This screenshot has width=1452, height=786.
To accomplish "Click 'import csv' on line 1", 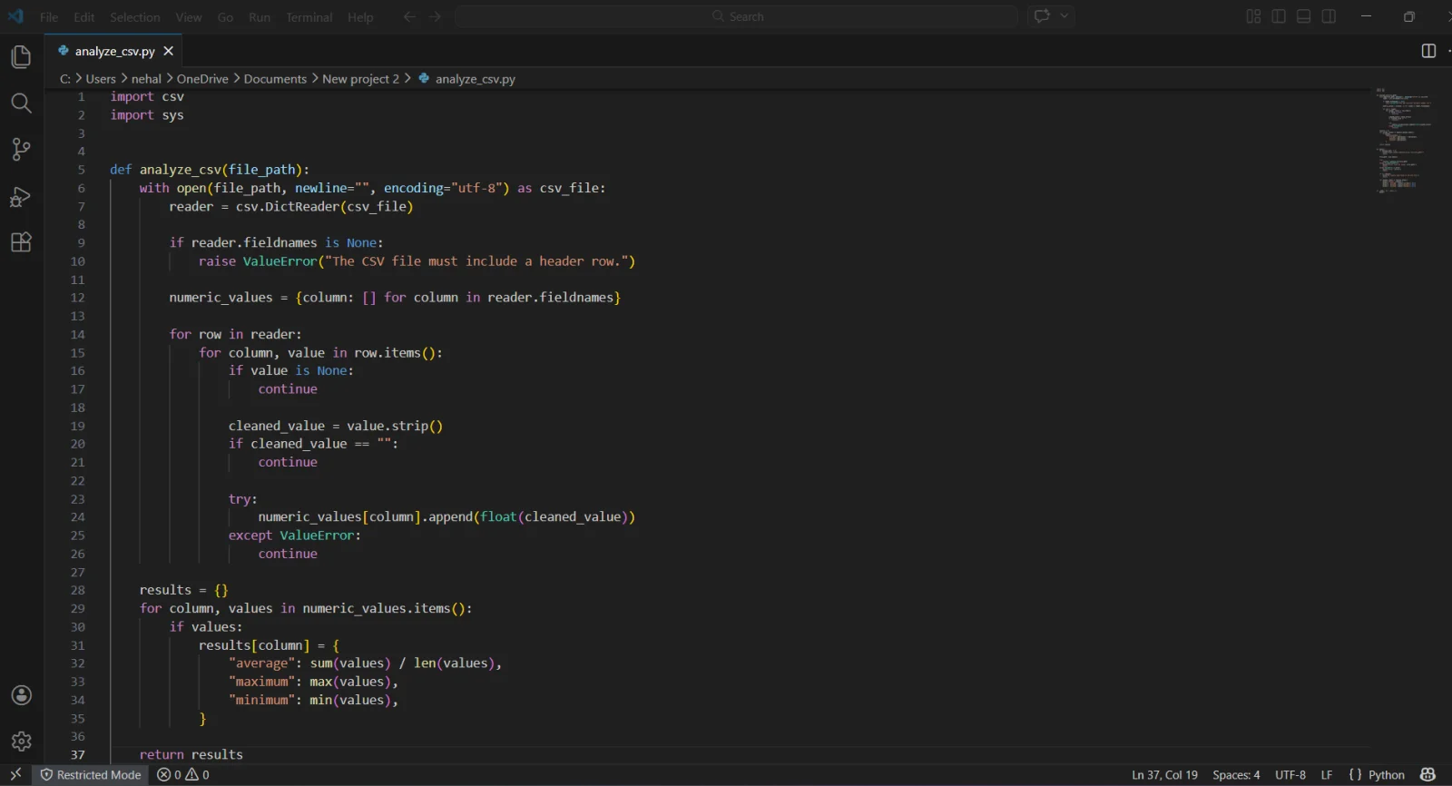I will click(147, 96).
